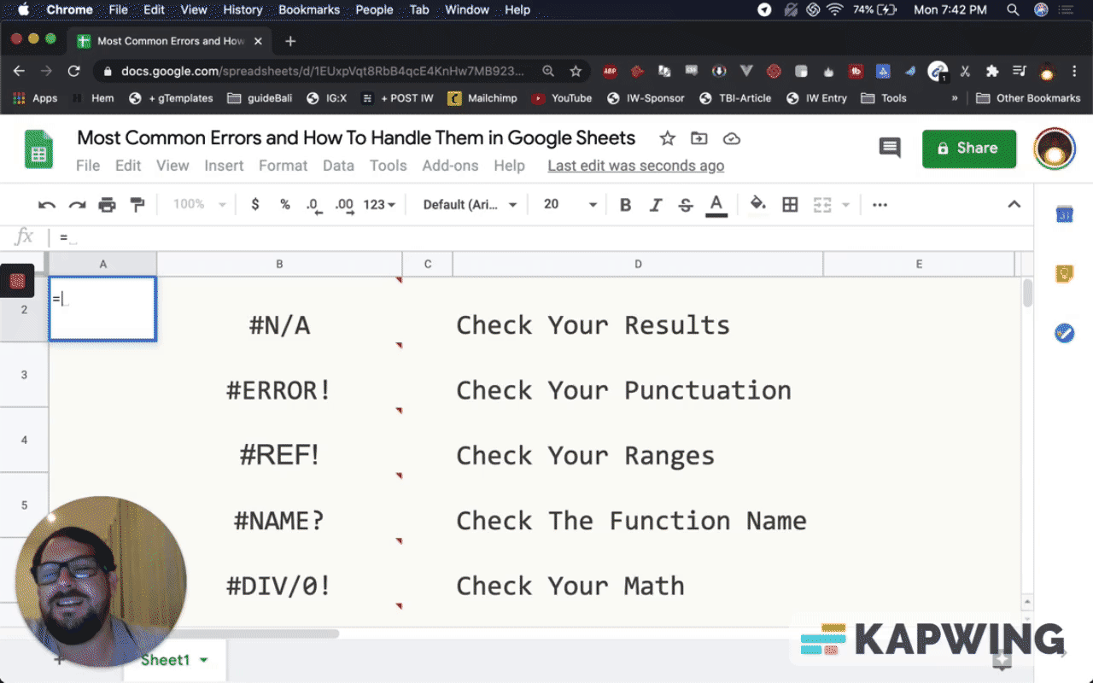The width and height of the screenshot is (1093, 683).
Task: Open a new Chrome tab
Action: (x=290, y=41)
